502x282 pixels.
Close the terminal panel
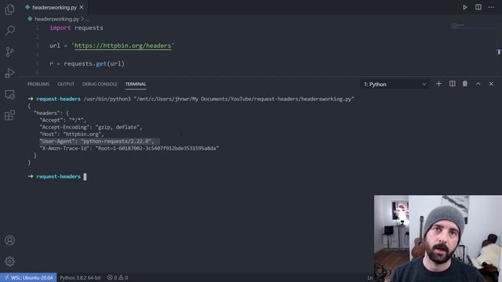click(x=491, y=84)
